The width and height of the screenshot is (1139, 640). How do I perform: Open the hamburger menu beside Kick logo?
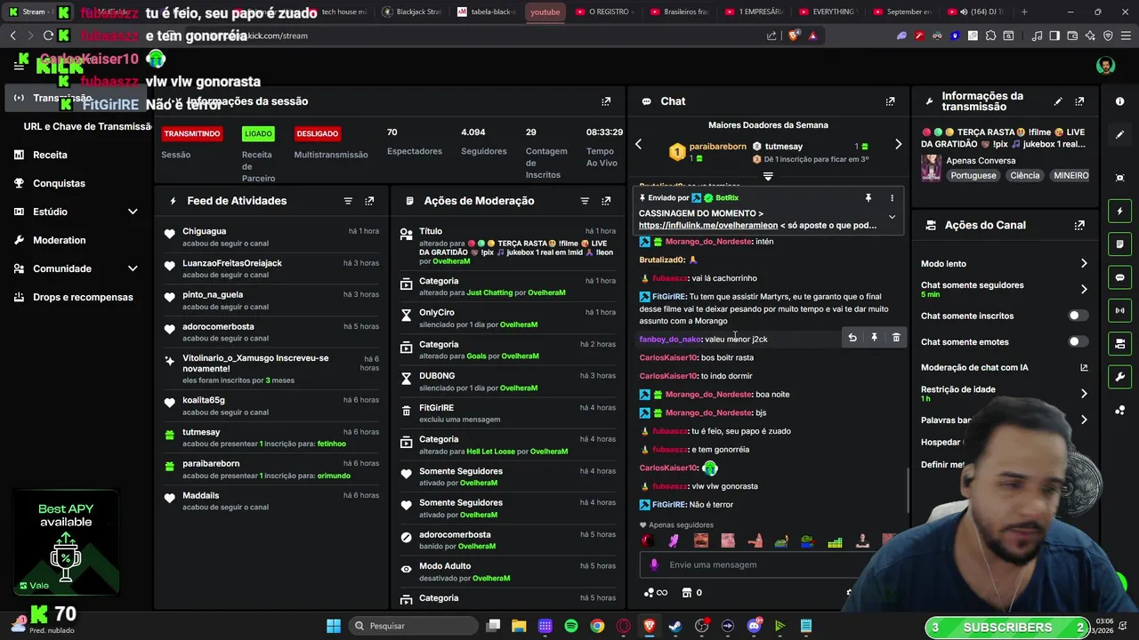(x=20, y=66)
